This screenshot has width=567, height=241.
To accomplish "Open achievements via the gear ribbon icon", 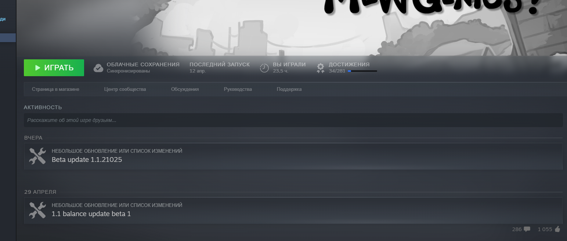I will click(x=321, y=68).
